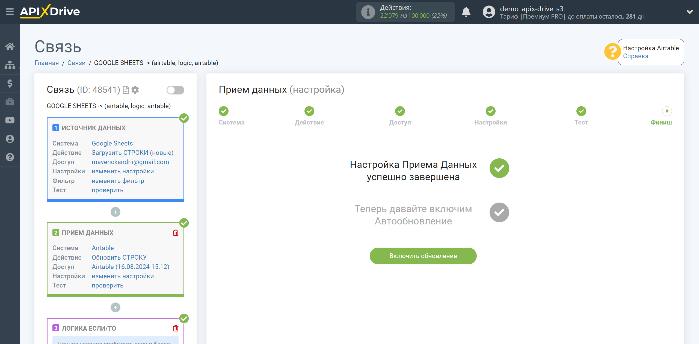The width and height of the screenshot is (699, 344).
Task: Open Airtable (16.08.2024 15:12) access link
Action: coord(131,267)
